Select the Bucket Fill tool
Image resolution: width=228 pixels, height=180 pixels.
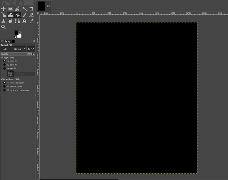[x=17, y=15]
